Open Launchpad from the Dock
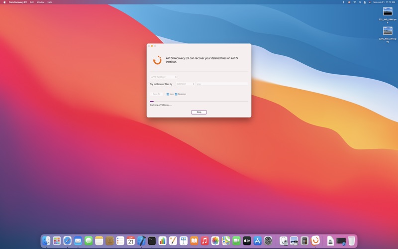The height and width of the screenshot is (249, 398). click(57, 241)
